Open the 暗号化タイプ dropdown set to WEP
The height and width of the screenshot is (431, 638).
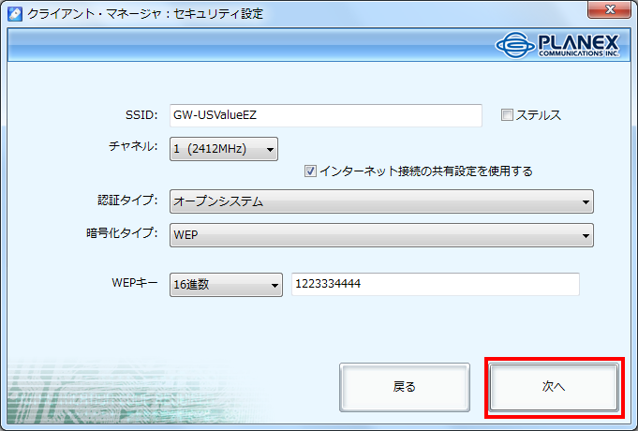[381, 235]
